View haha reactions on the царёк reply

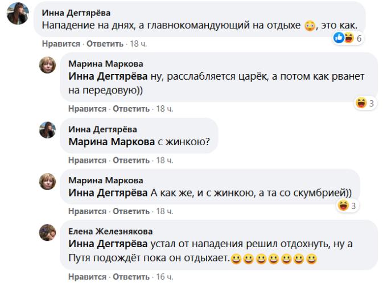[364, 103]
